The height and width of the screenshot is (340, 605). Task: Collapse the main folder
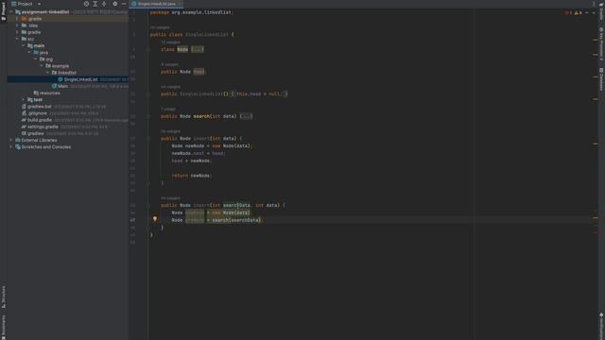(24, 45)
